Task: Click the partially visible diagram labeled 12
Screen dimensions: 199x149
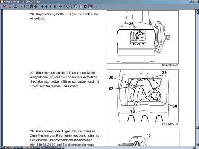Action: [144, 138]
